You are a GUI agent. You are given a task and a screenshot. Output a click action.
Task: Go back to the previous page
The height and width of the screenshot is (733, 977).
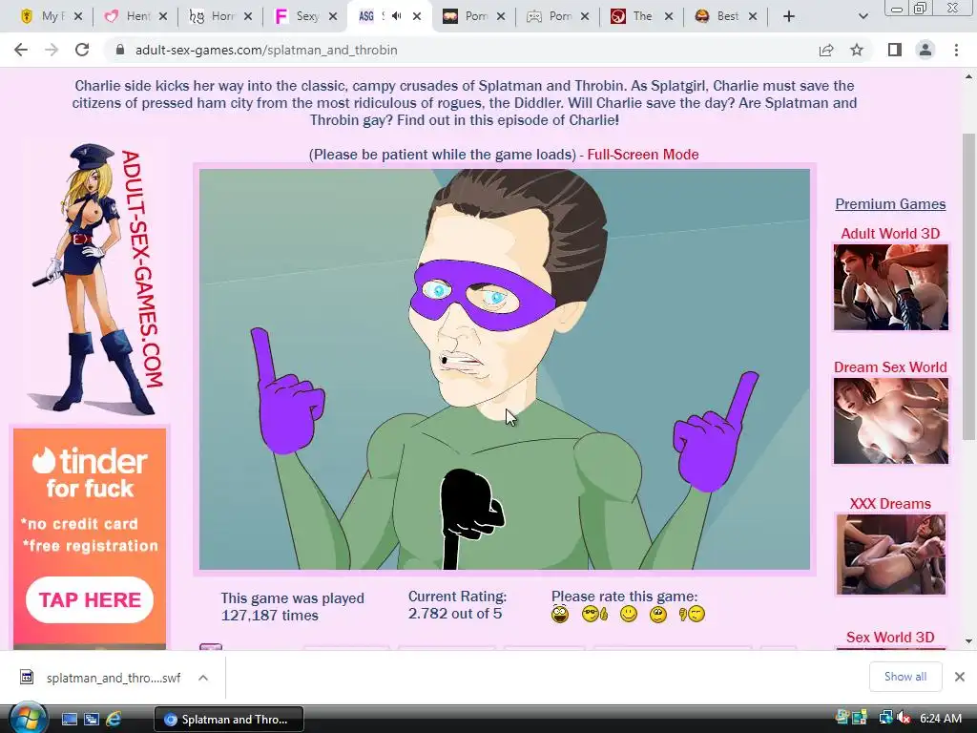21,50
